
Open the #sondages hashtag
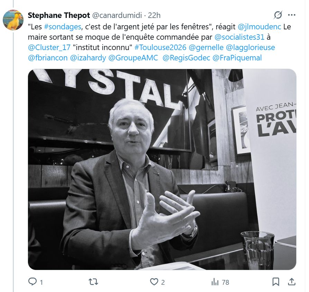[x=63, y=27]
